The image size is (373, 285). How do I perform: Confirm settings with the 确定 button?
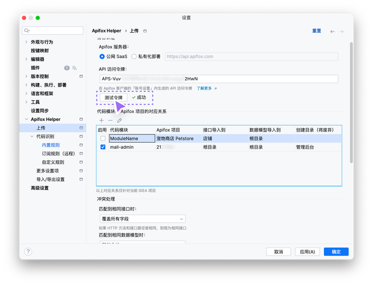[x=336, y=252]
